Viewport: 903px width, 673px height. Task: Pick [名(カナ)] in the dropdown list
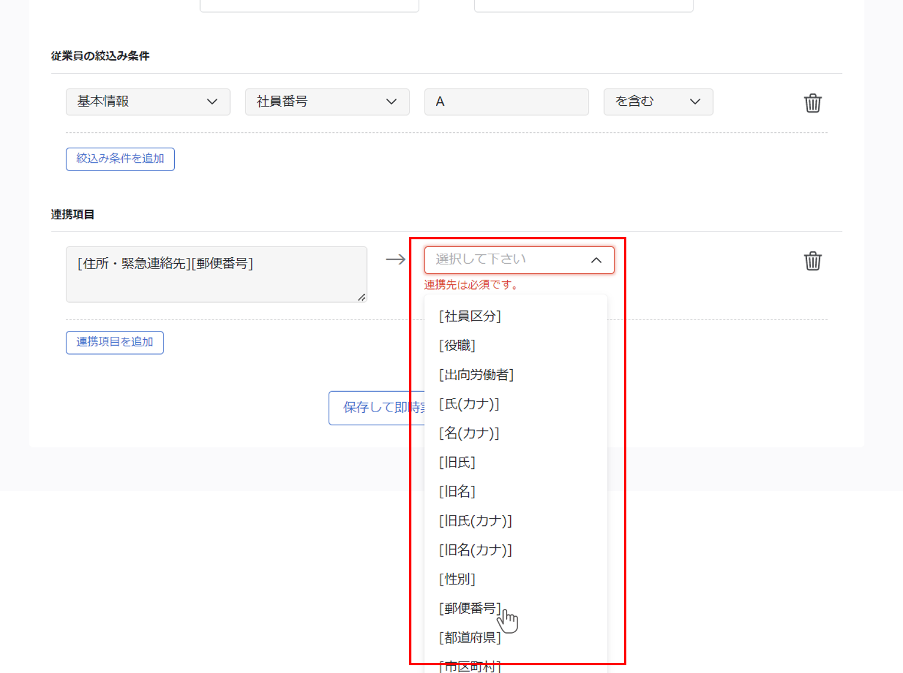click(x=469, y=433)
